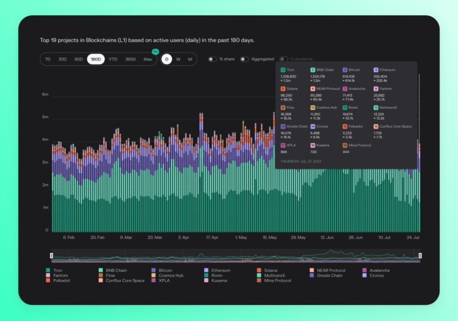Click rank badge beside Ethereum in tooltip
The width and height of the screenshot is (458, 321).
click(376, 70)
